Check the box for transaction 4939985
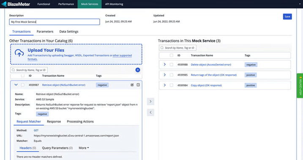303x160 pixels. click(x=172, y=75)
